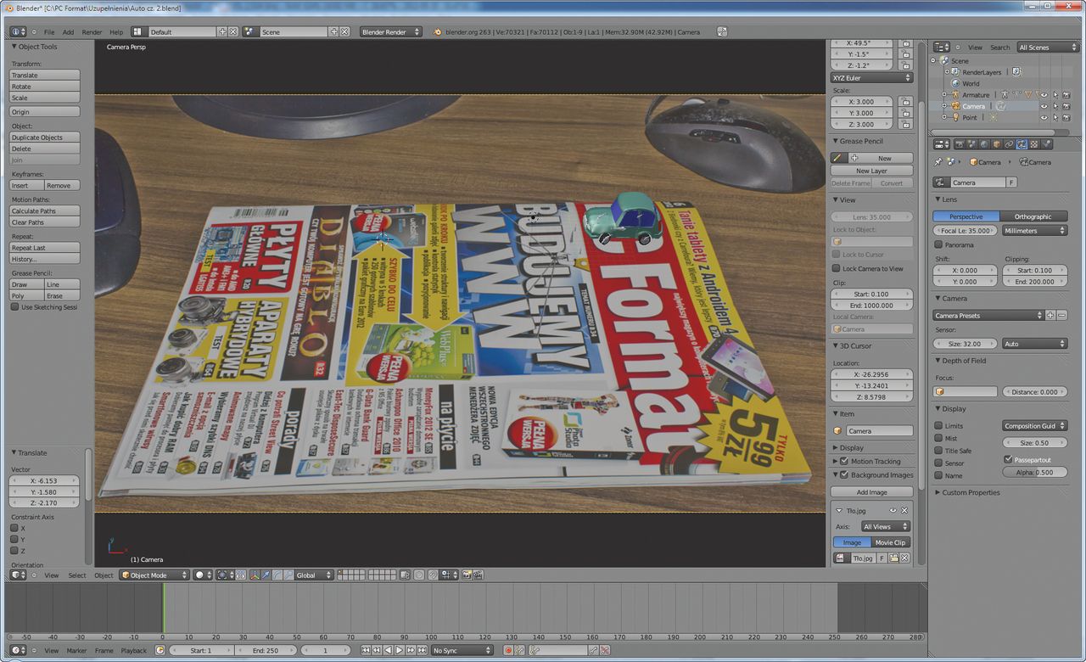The width and height of the screenshot is (1086, 662).
Task: Click the Blender logo splash icon
Action: pos(438,32)
